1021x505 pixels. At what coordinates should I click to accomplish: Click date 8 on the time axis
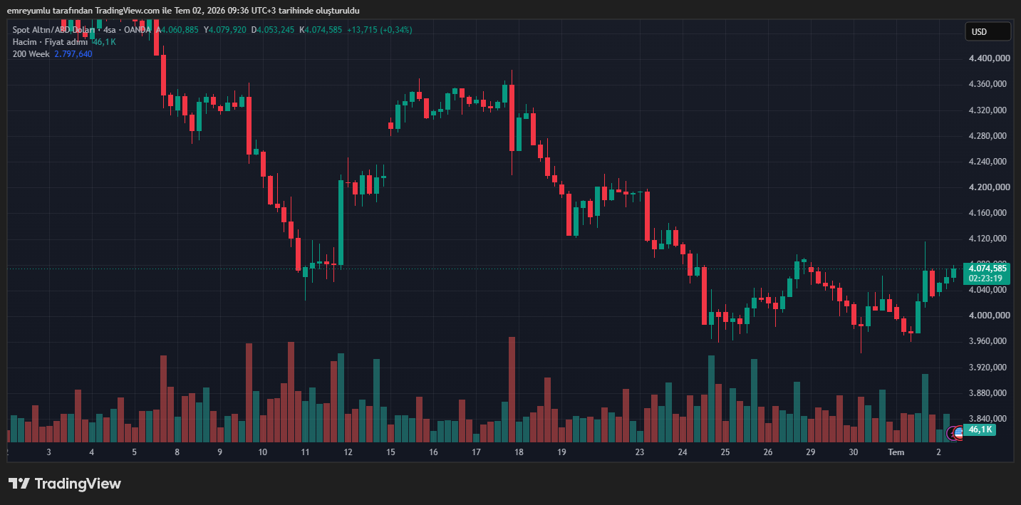coord(177,452)
